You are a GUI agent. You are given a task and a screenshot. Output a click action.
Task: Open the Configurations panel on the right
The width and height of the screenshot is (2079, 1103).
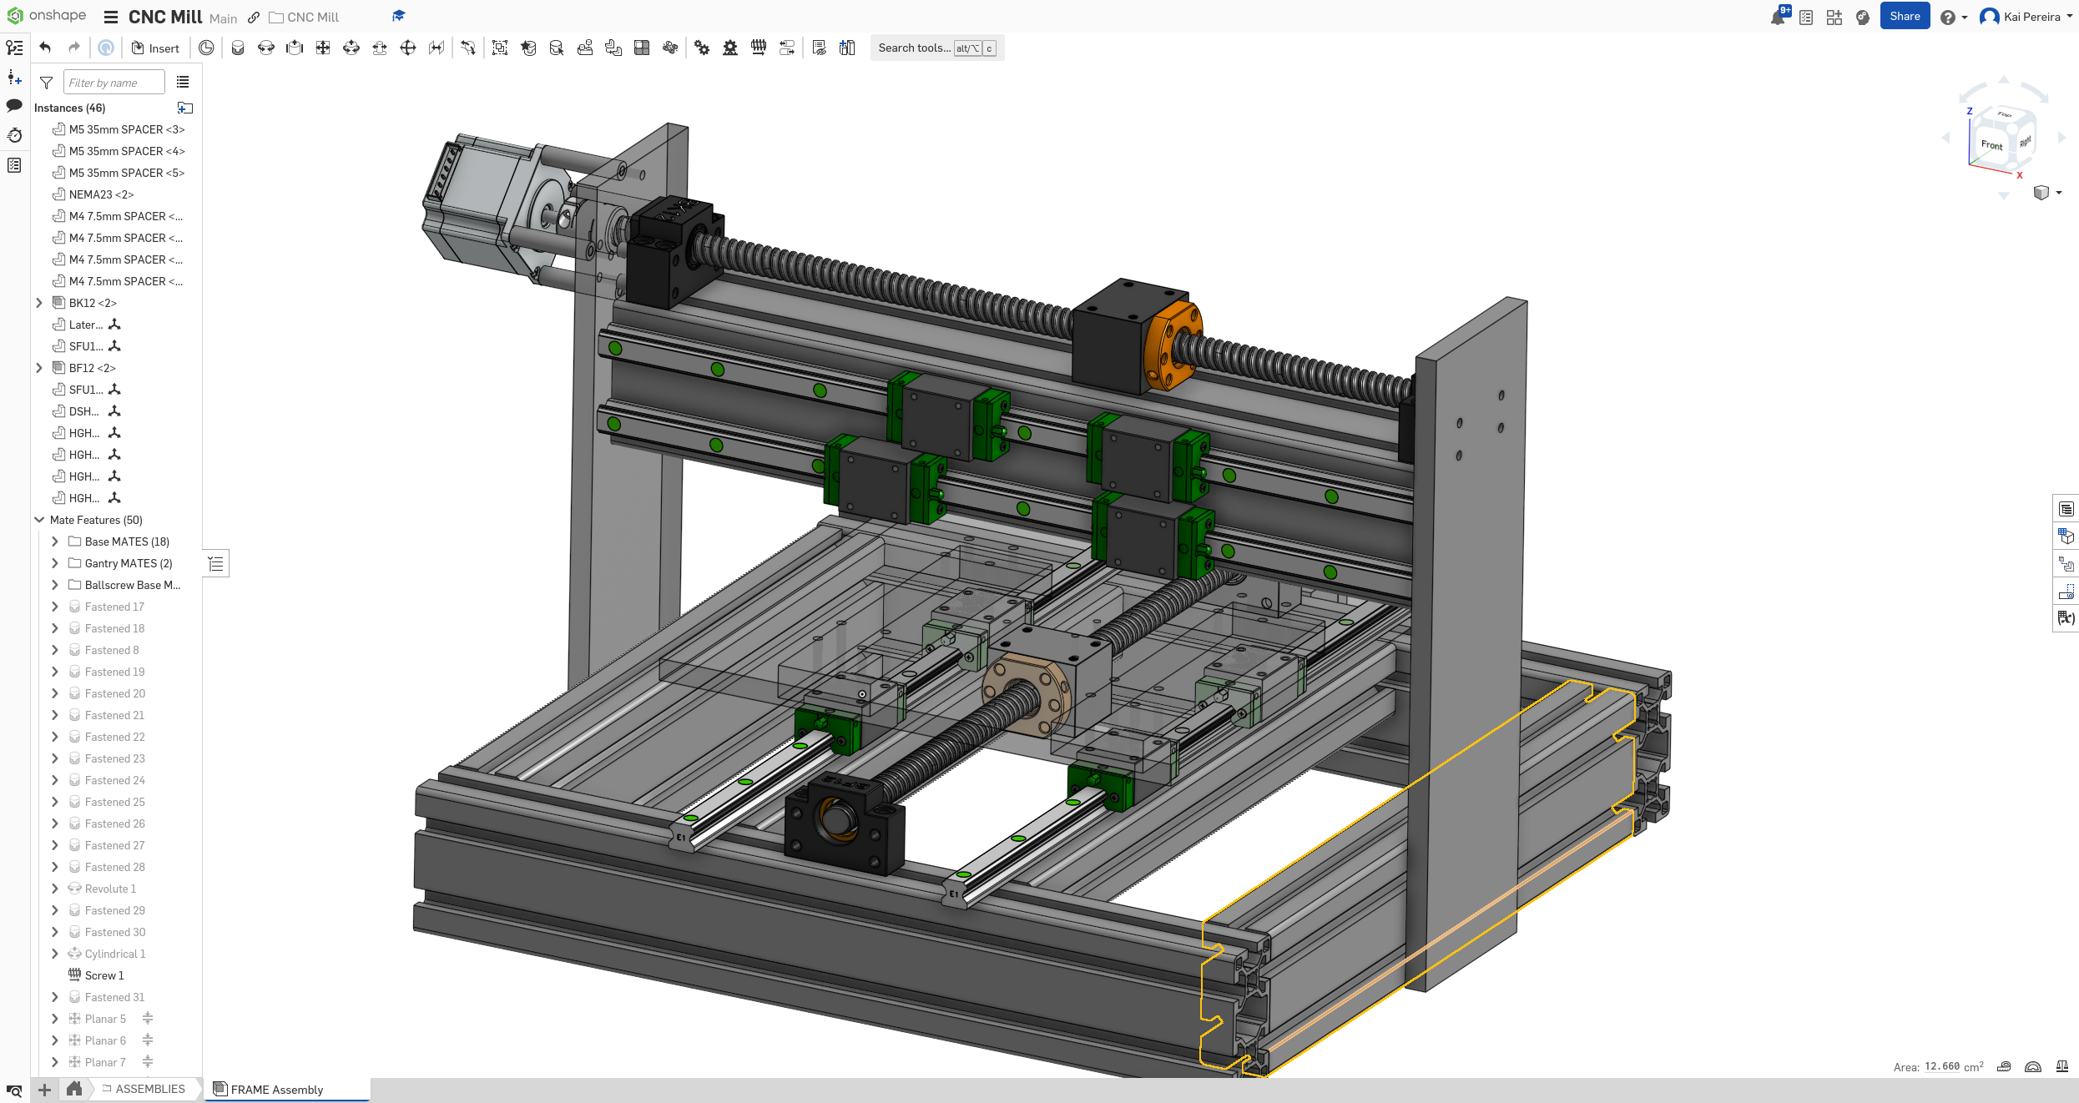click(x=2066, y=536)
